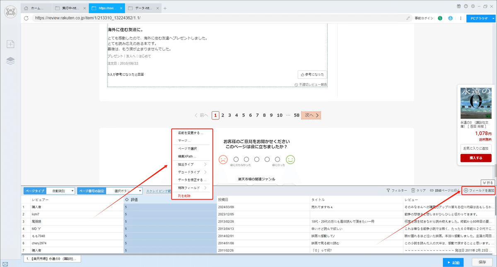The image size is (497, 267).
Task: Open the mail envelope icon at bottom-left
Action: pyautogui.click(x=5, y=264)
